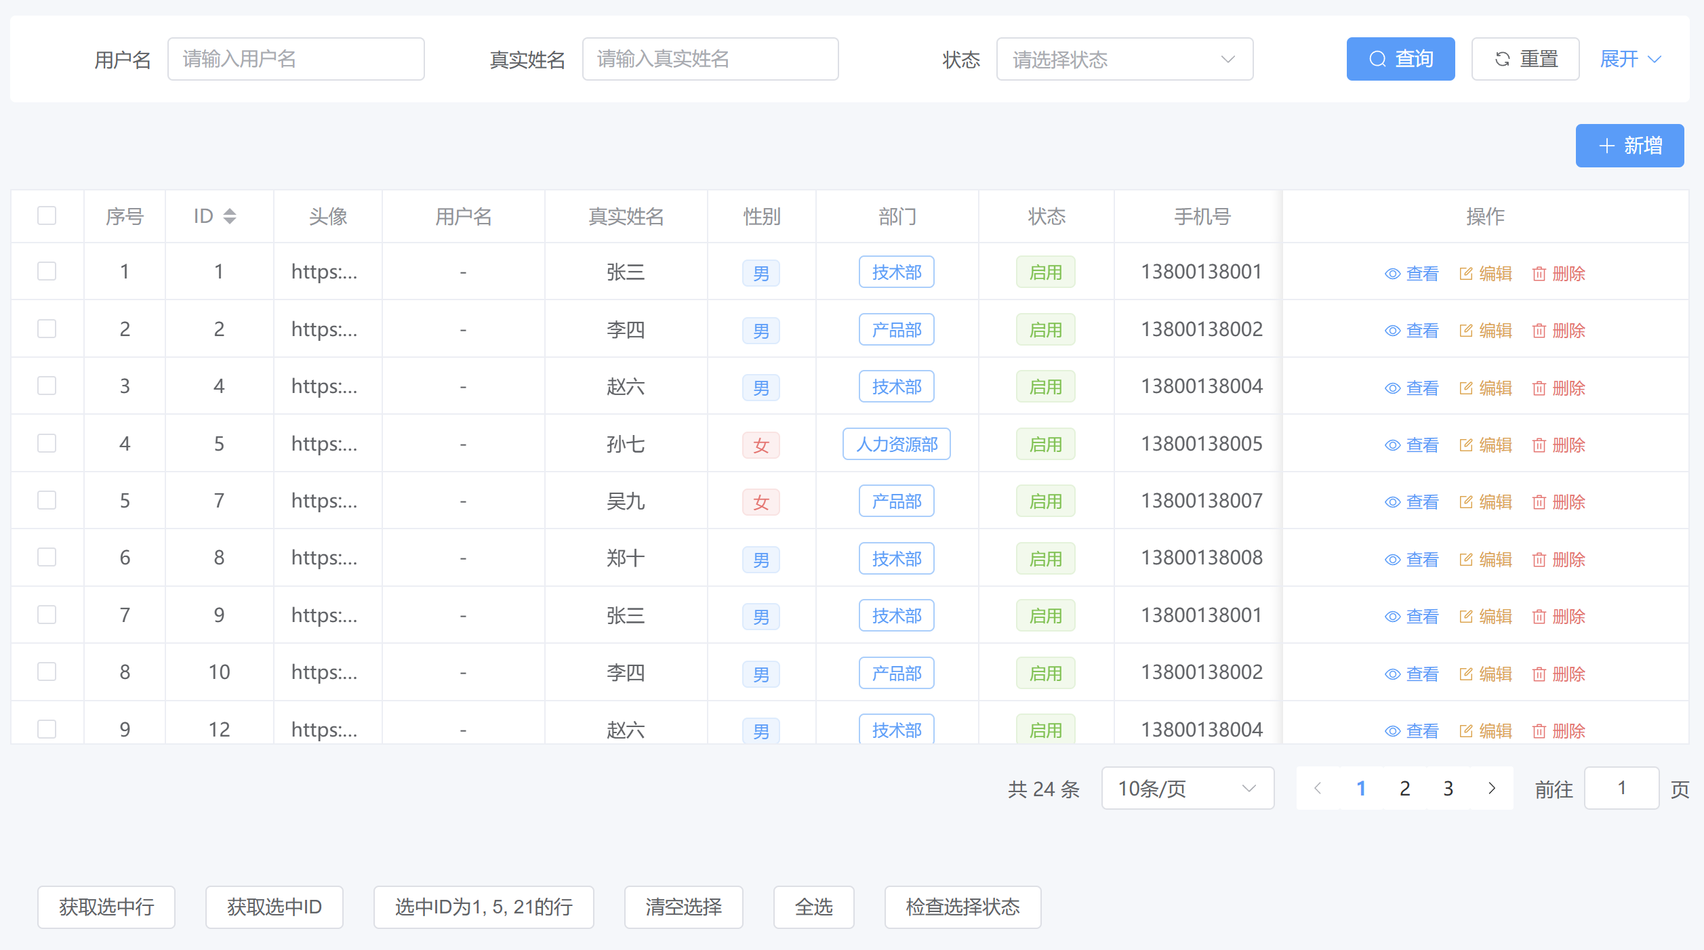Open the 10条/页 page size dropdown
The width and height of the screenshot is (1704, 950).
coord(1187,788)
